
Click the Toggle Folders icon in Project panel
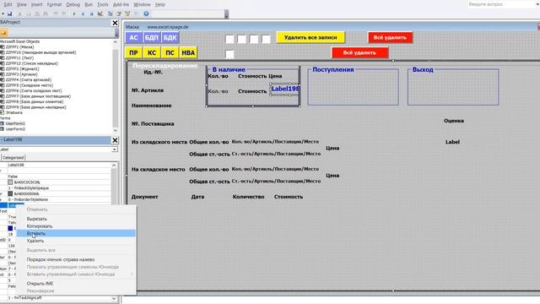pos(3,32)
